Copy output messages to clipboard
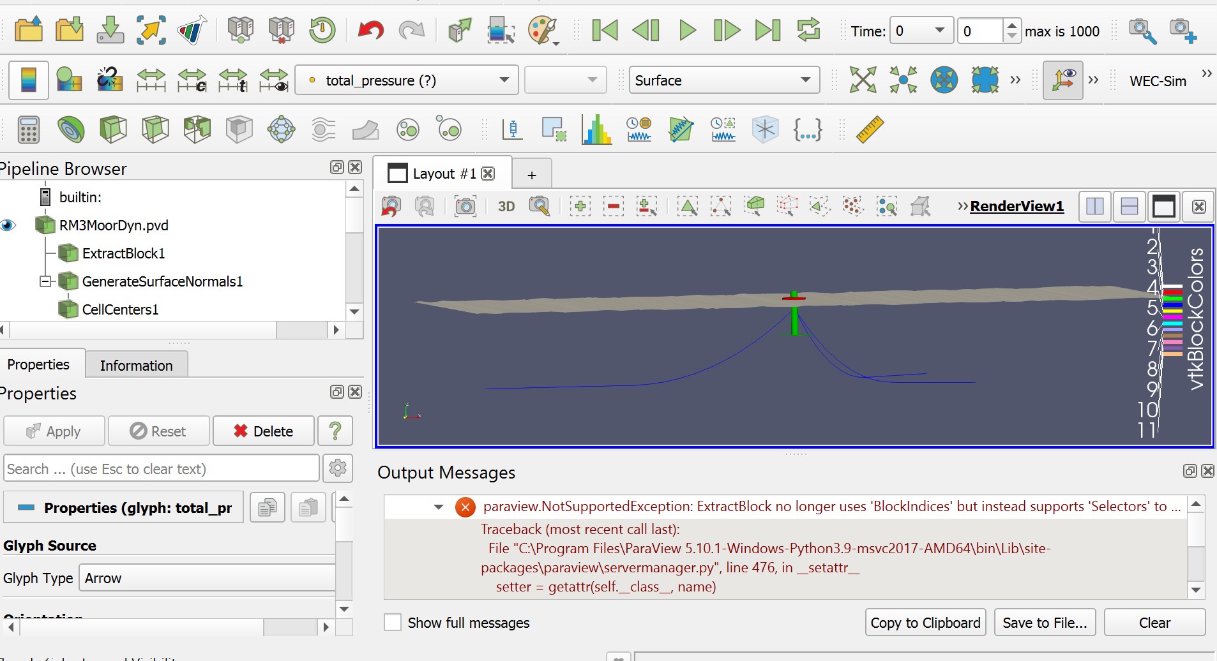1217x661 pixels. [925, 622]
